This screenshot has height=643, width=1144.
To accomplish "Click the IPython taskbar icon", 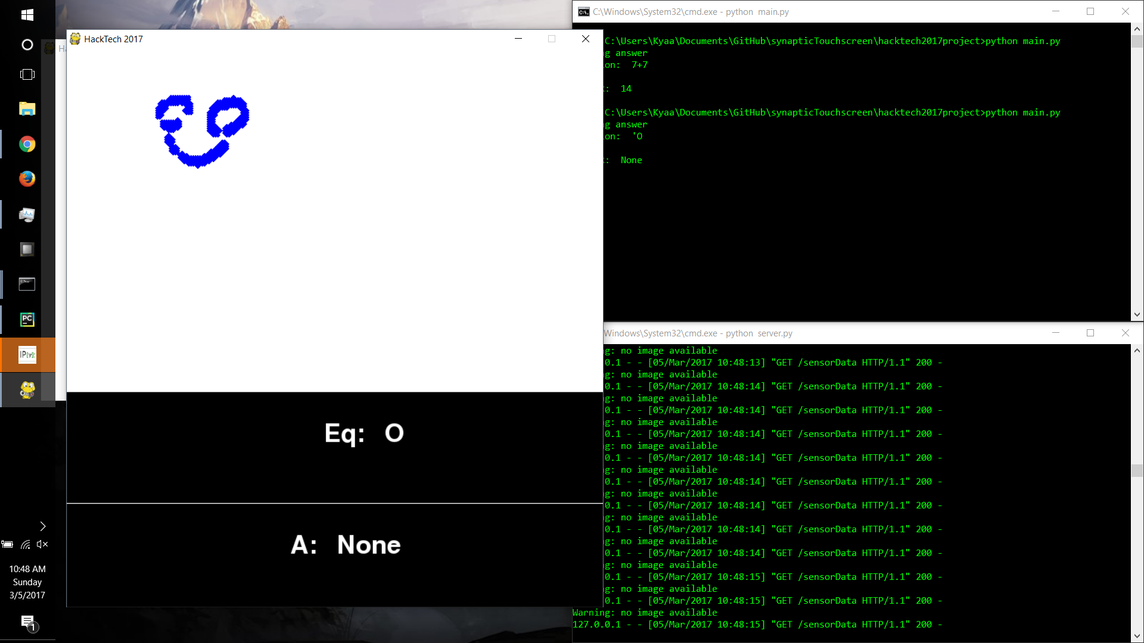I will click(x=27, y=355).
